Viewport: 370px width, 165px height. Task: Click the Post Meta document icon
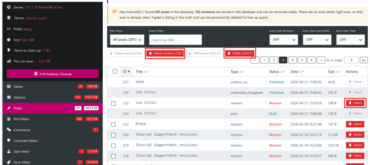(9, 119)
